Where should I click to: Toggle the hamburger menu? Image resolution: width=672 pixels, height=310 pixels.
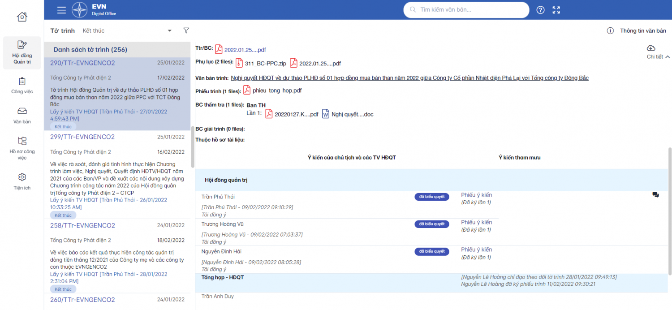[x=61, y=10]
